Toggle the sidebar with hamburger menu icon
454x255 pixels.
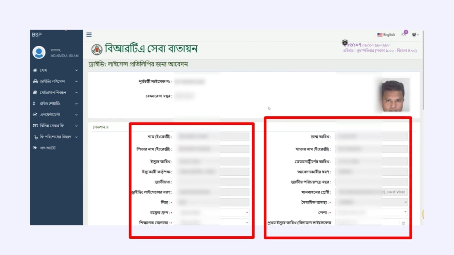pos(89,34)
